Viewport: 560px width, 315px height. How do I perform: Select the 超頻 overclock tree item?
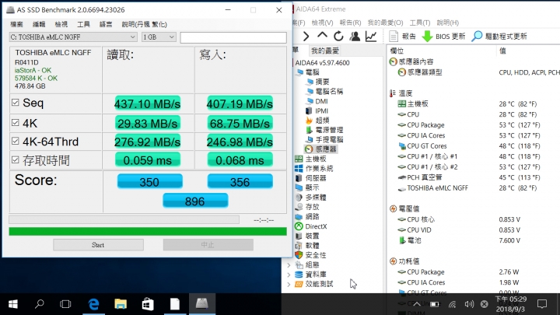(x=317, y=121)
